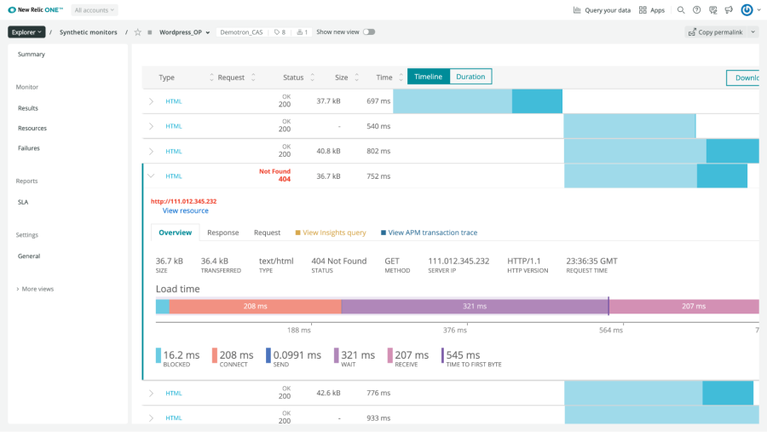Open the Apps grid icon
Viewport: 767px width, 432px height.
(x=643, y=9)
